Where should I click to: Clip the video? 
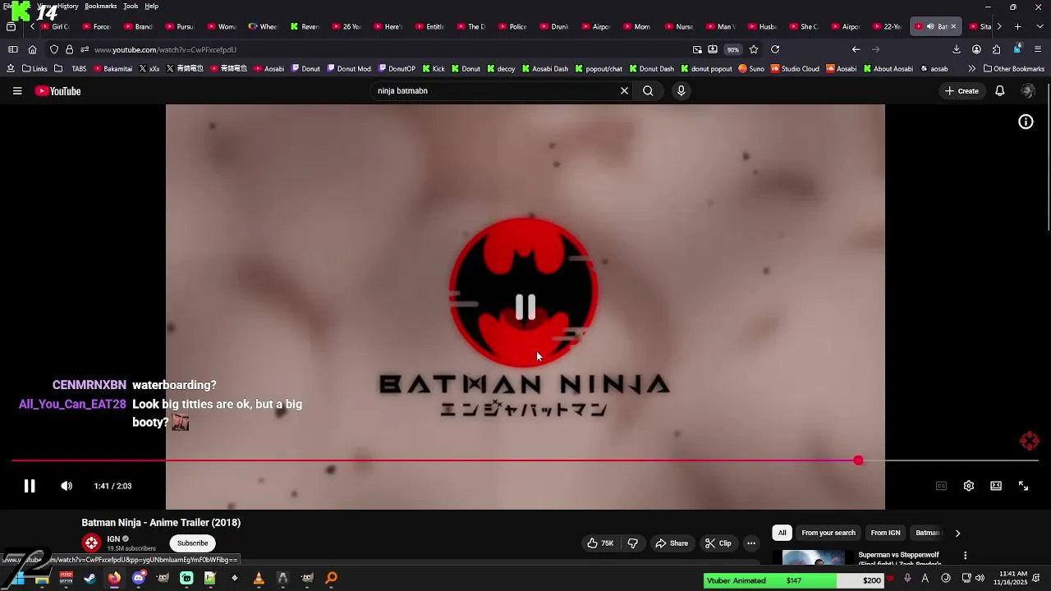coord(718,543)
